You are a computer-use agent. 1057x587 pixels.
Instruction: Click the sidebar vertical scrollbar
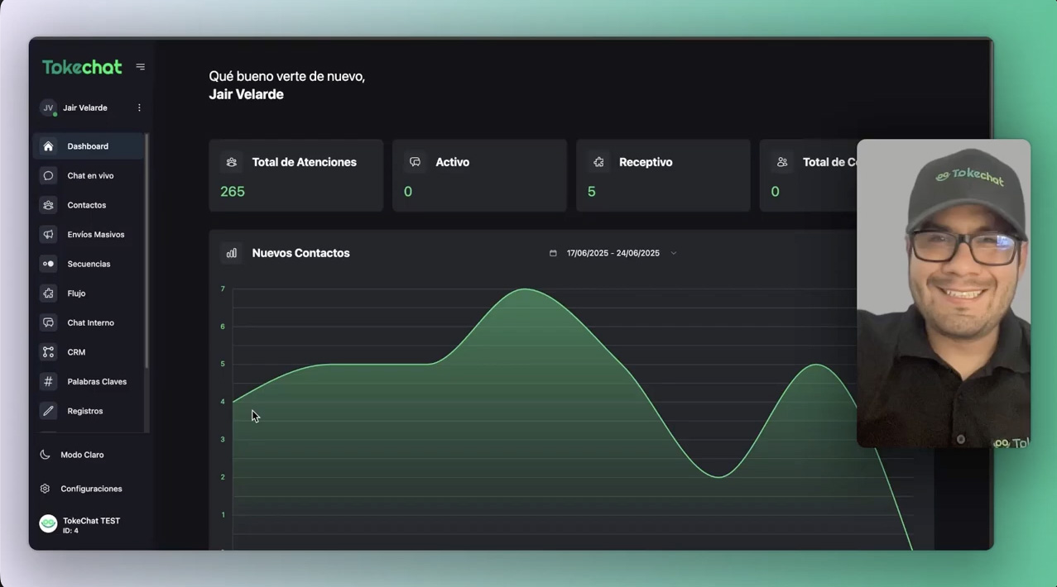click(x=147, y=248)
